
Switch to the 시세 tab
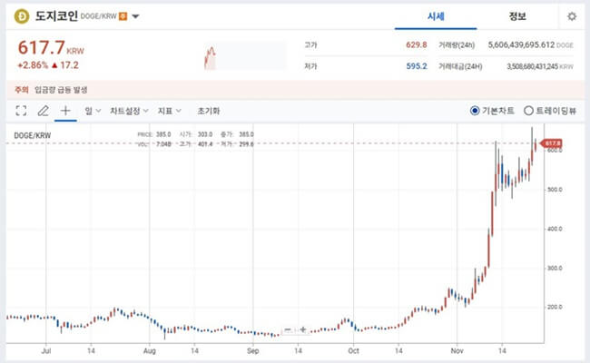click(x=436, y=16)
